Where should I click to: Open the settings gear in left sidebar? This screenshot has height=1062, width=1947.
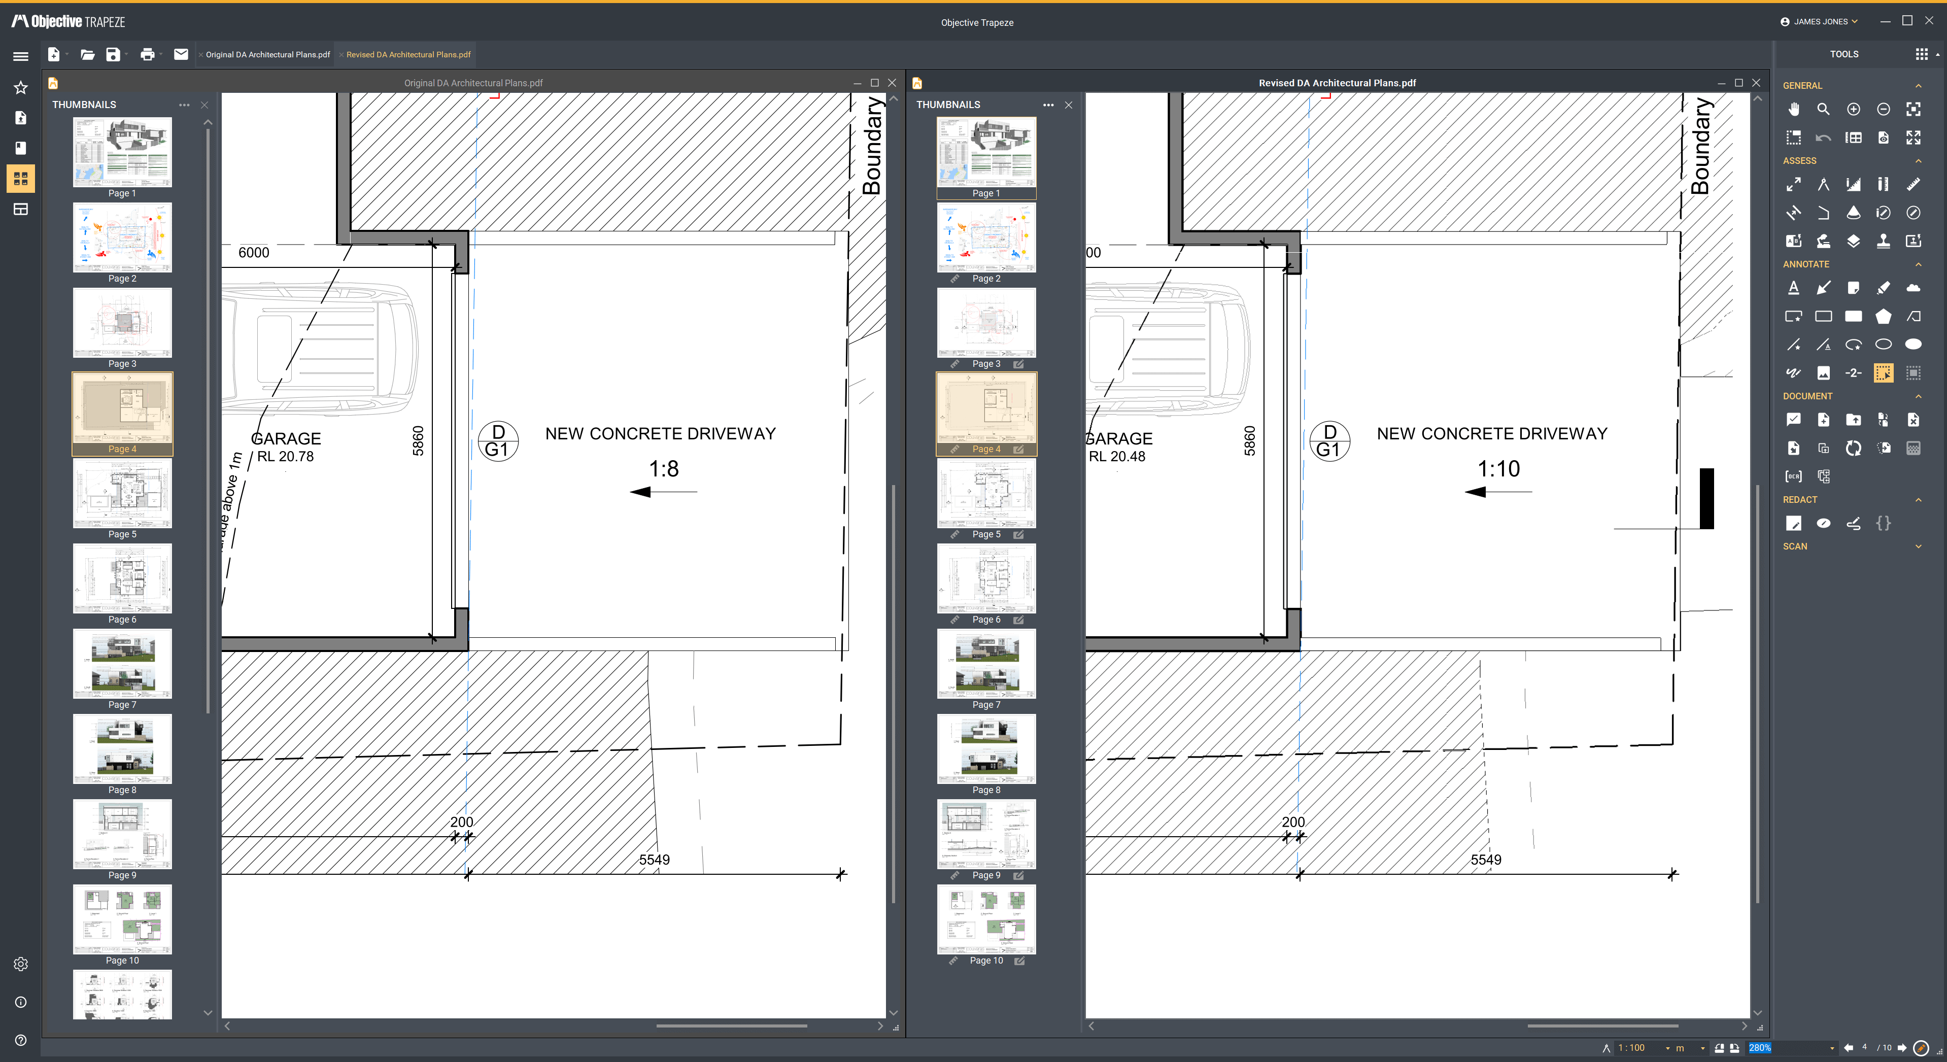pos(20,963)
